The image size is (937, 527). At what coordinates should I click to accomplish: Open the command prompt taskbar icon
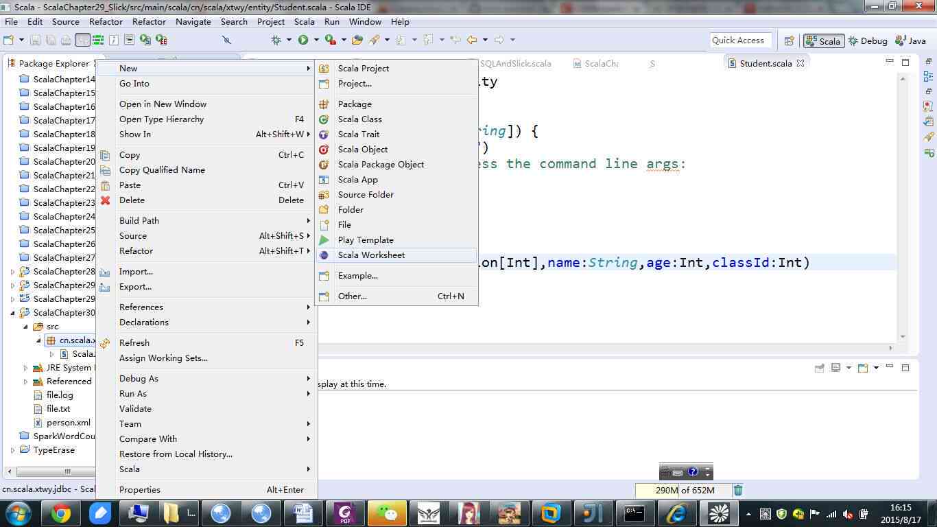634,513
